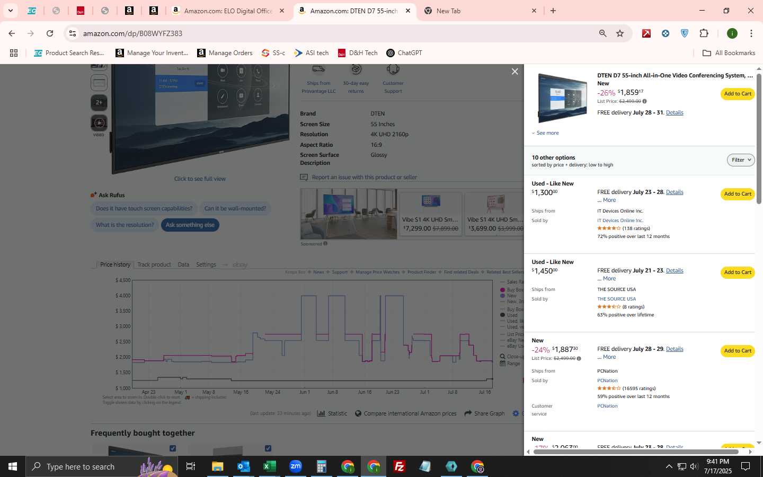Screen dimensions: 763x477
Task: Add the $1,300 Like New offer to cart
Action: click(x=738, y=194)
